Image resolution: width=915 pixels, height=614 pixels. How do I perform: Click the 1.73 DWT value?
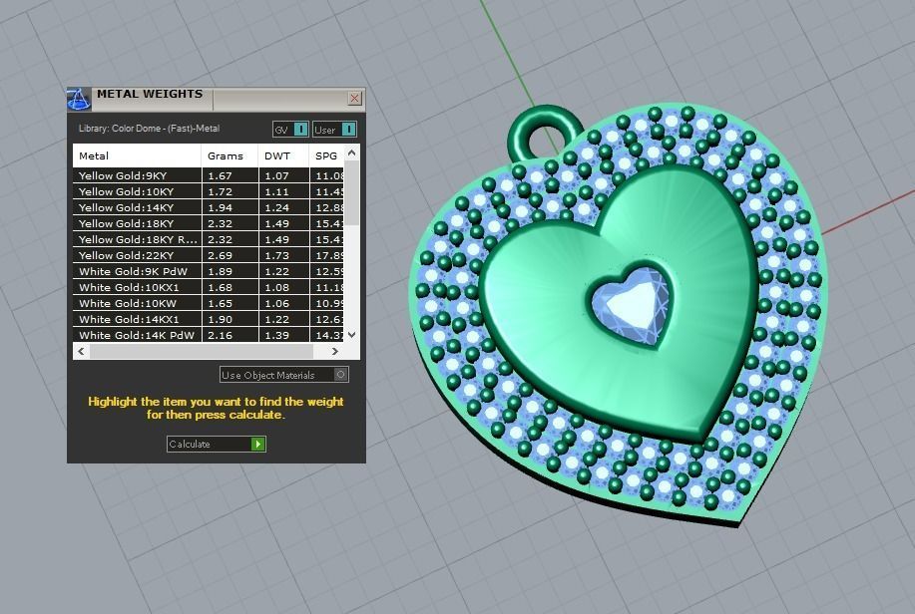(276, 255)
